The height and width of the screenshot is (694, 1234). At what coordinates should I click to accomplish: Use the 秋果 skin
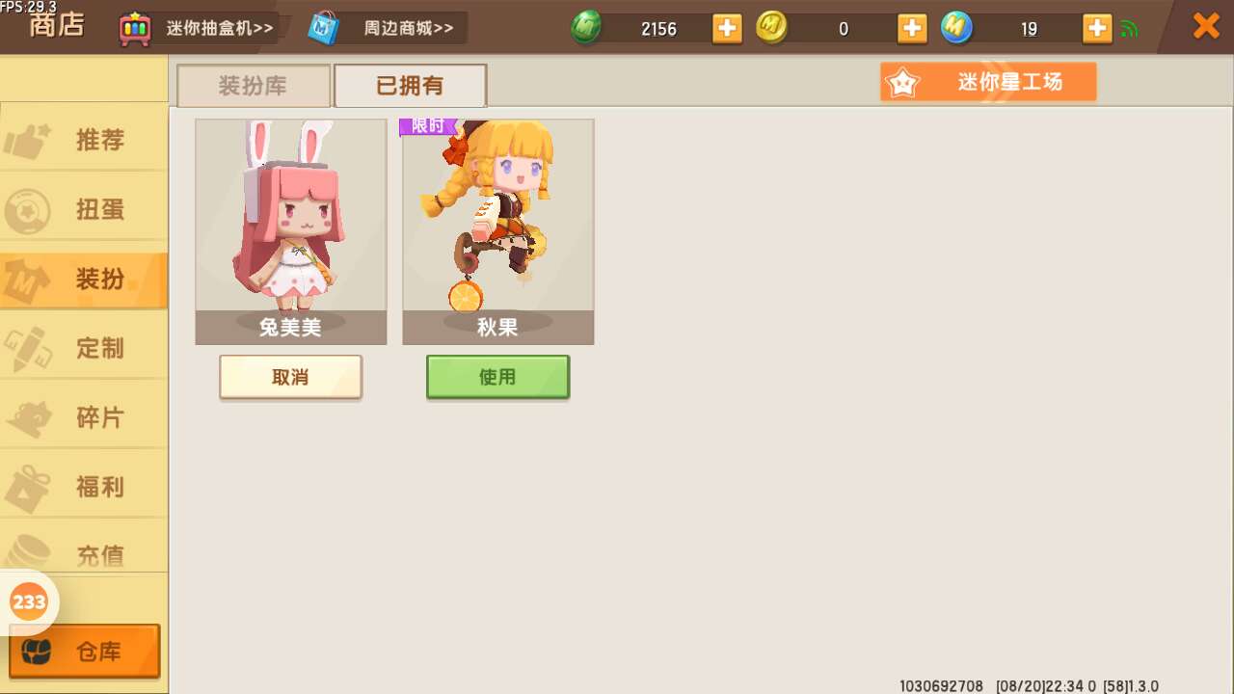[x=497, y=377]
